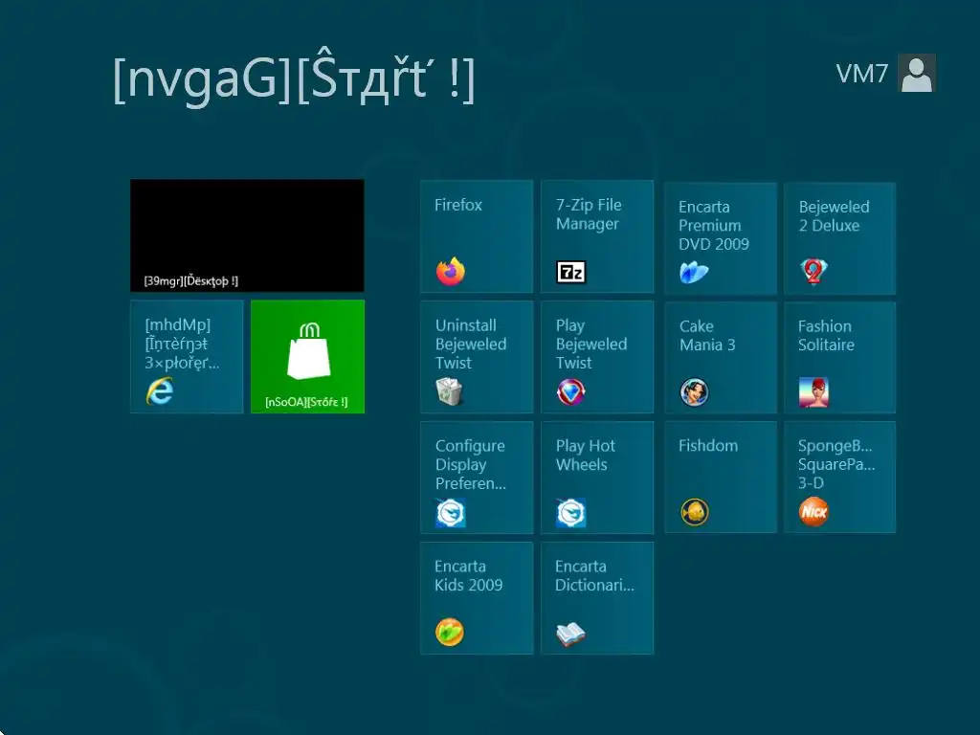Open the Firefox flame icon
This screenshot has height=735, width=980.
pos(451,271)
